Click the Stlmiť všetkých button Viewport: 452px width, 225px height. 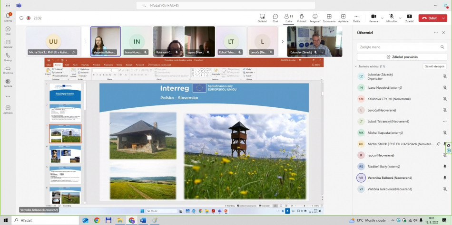point(435,66)
